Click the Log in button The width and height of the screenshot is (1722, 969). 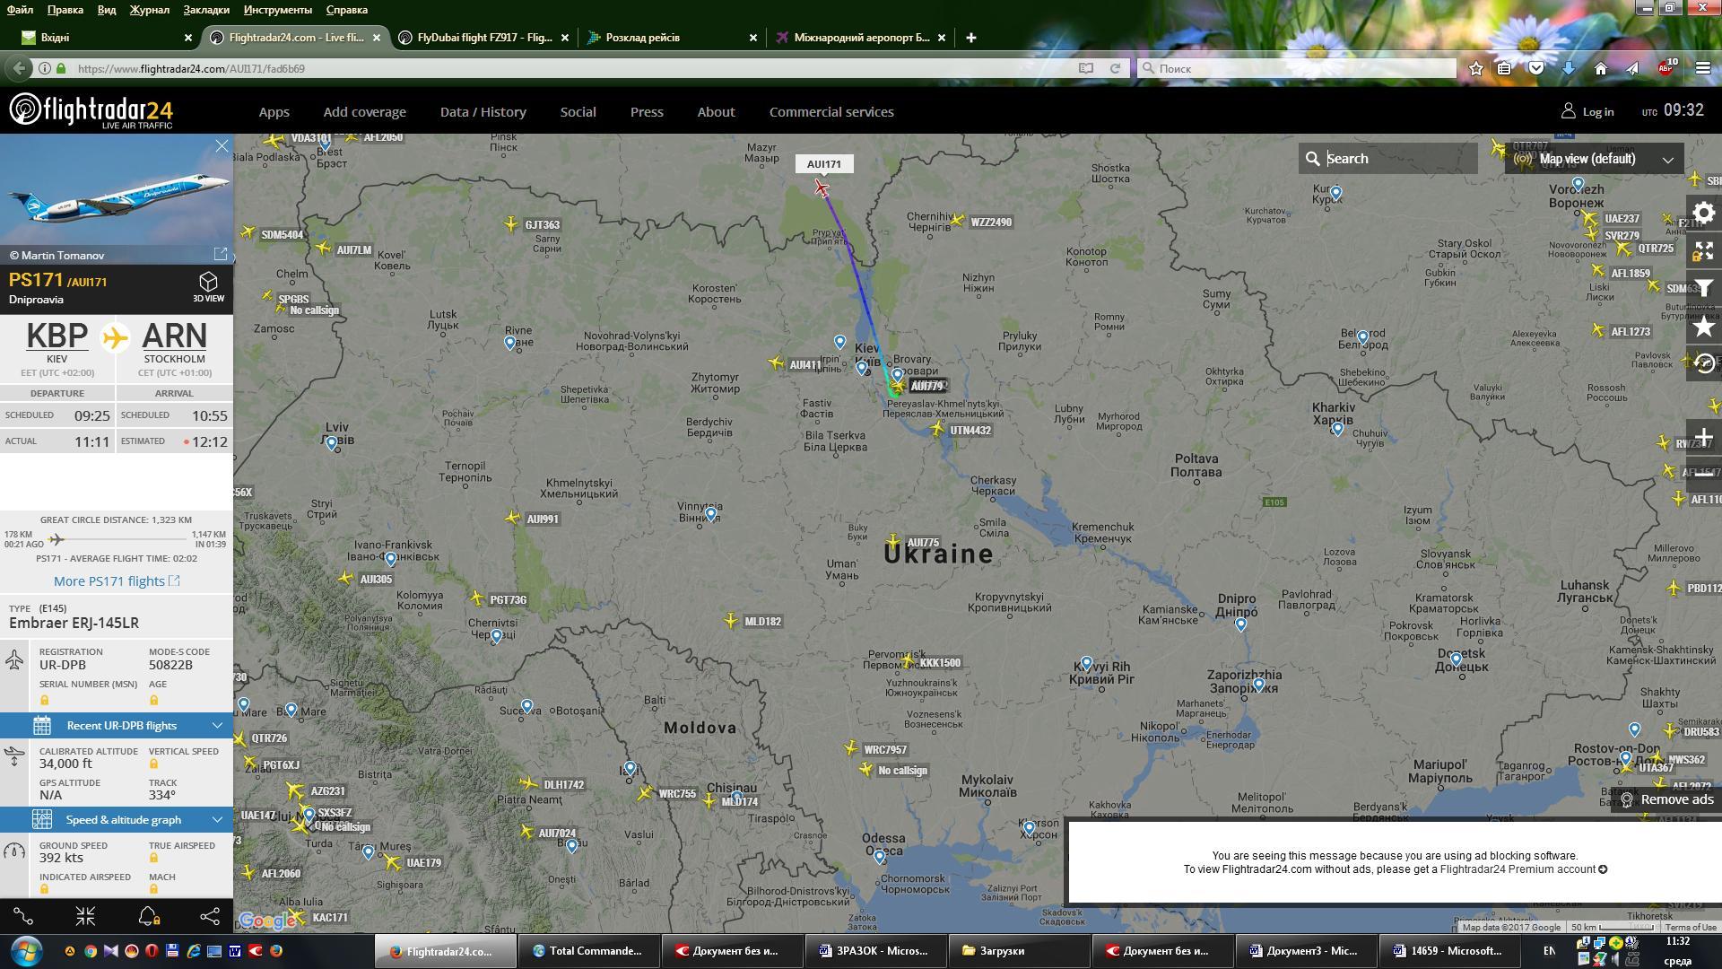1588,112
